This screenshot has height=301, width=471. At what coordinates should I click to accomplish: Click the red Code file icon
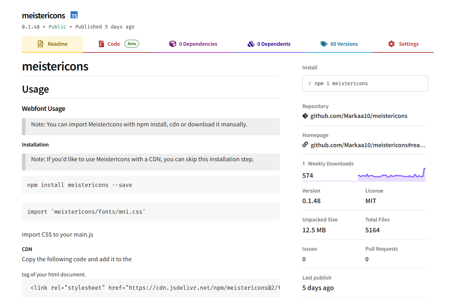tap(102, 44)
